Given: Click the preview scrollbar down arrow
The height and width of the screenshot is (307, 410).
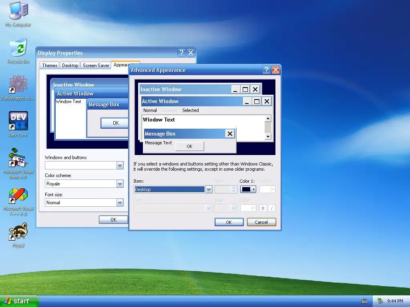Looking at the screenshot, I should coord(268,137).
